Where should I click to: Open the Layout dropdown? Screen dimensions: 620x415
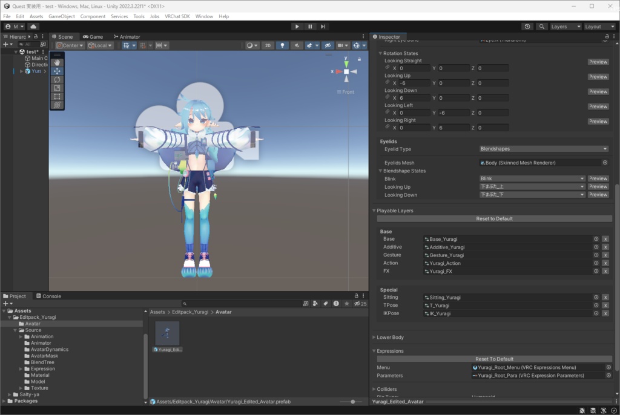point(599,27)
